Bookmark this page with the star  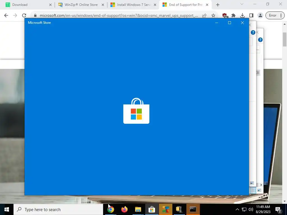point(213,15)
